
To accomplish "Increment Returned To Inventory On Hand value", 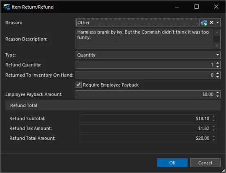I will (x=217, y=73).
